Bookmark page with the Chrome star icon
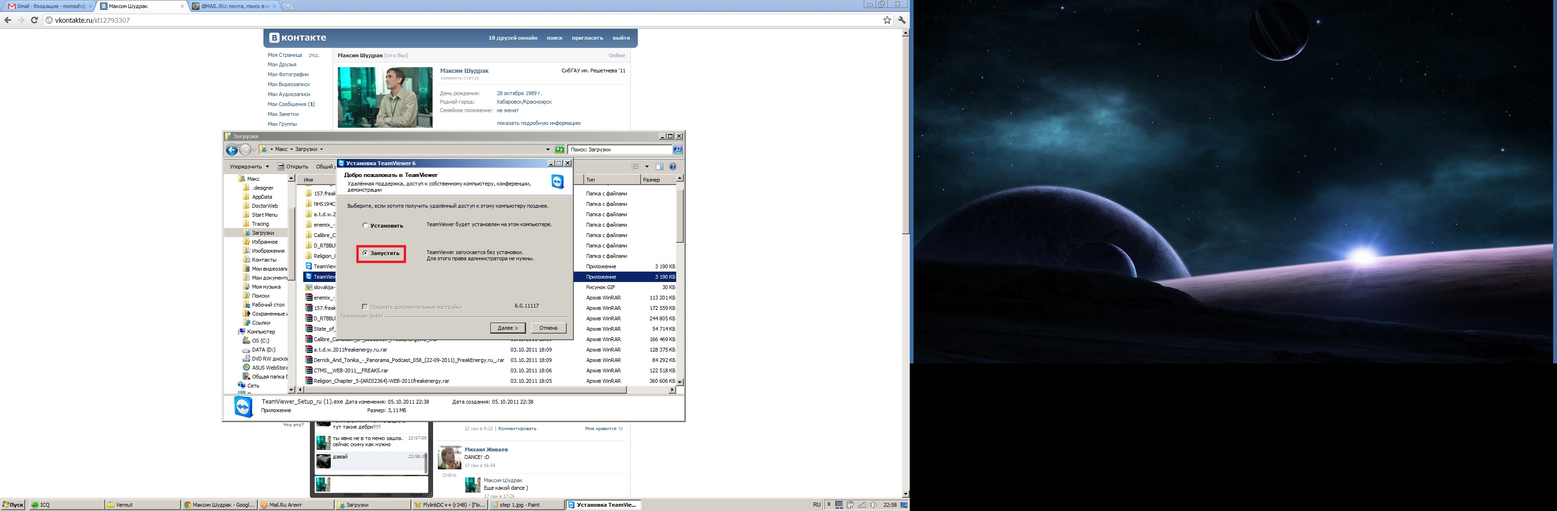The image size is (1557, 511). tap(887, 20)
